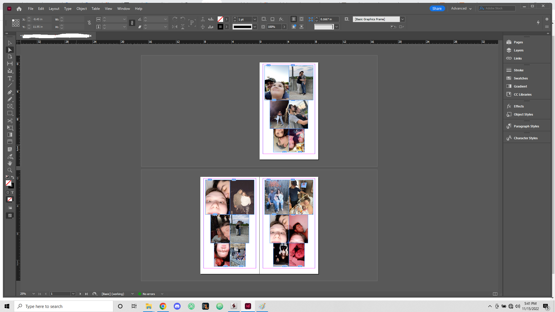Image resolution: width=555 pixels, height=312 pixels.
Task: Open the Layout menu
Action: point(54,9)
